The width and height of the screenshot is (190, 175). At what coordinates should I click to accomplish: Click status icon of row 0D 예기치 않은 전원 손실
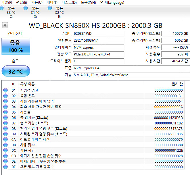(5, 156)
